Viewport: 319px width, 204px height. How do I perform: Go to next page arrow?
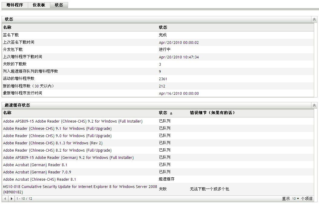tap(12, 199)
